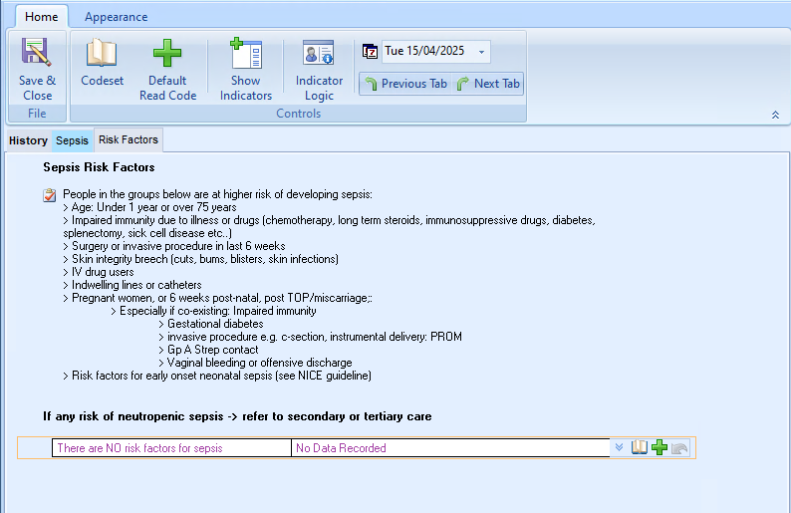Click the Save & Close icon
The height and width of the screenshot is (513, 791).
[36, 53]
